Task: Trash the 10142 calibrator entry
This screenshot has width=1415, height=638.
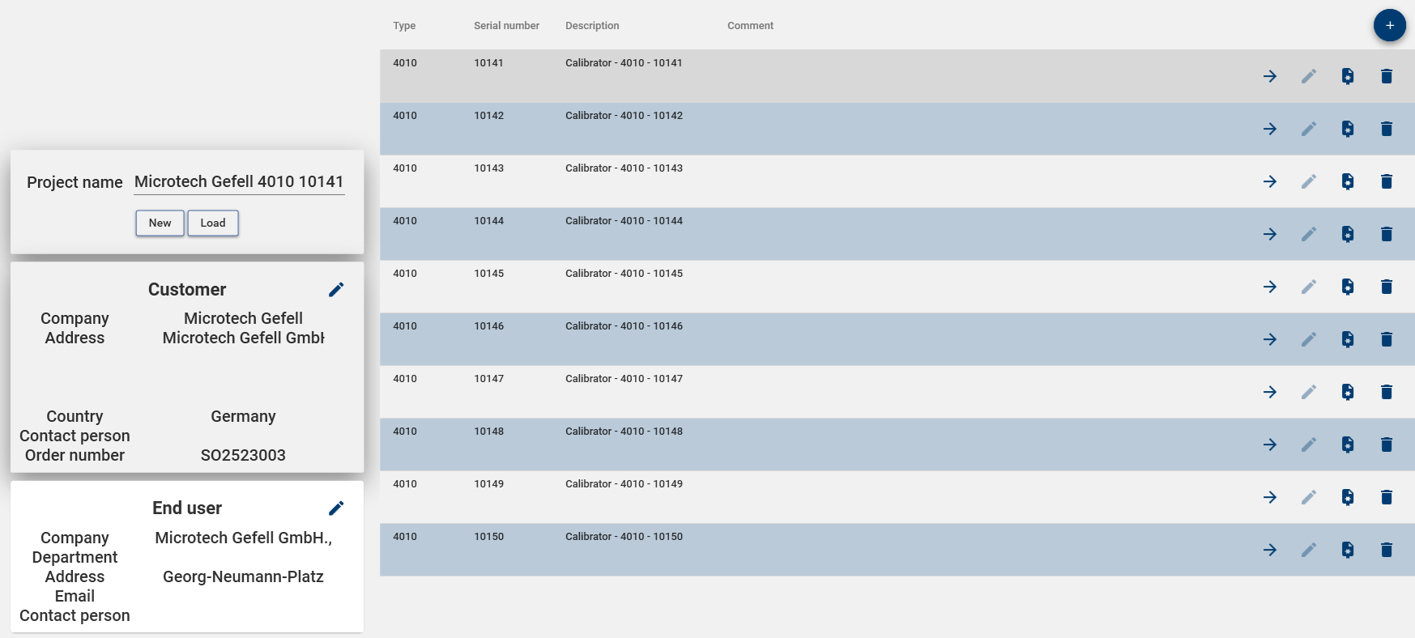Action: point(1387,129)
